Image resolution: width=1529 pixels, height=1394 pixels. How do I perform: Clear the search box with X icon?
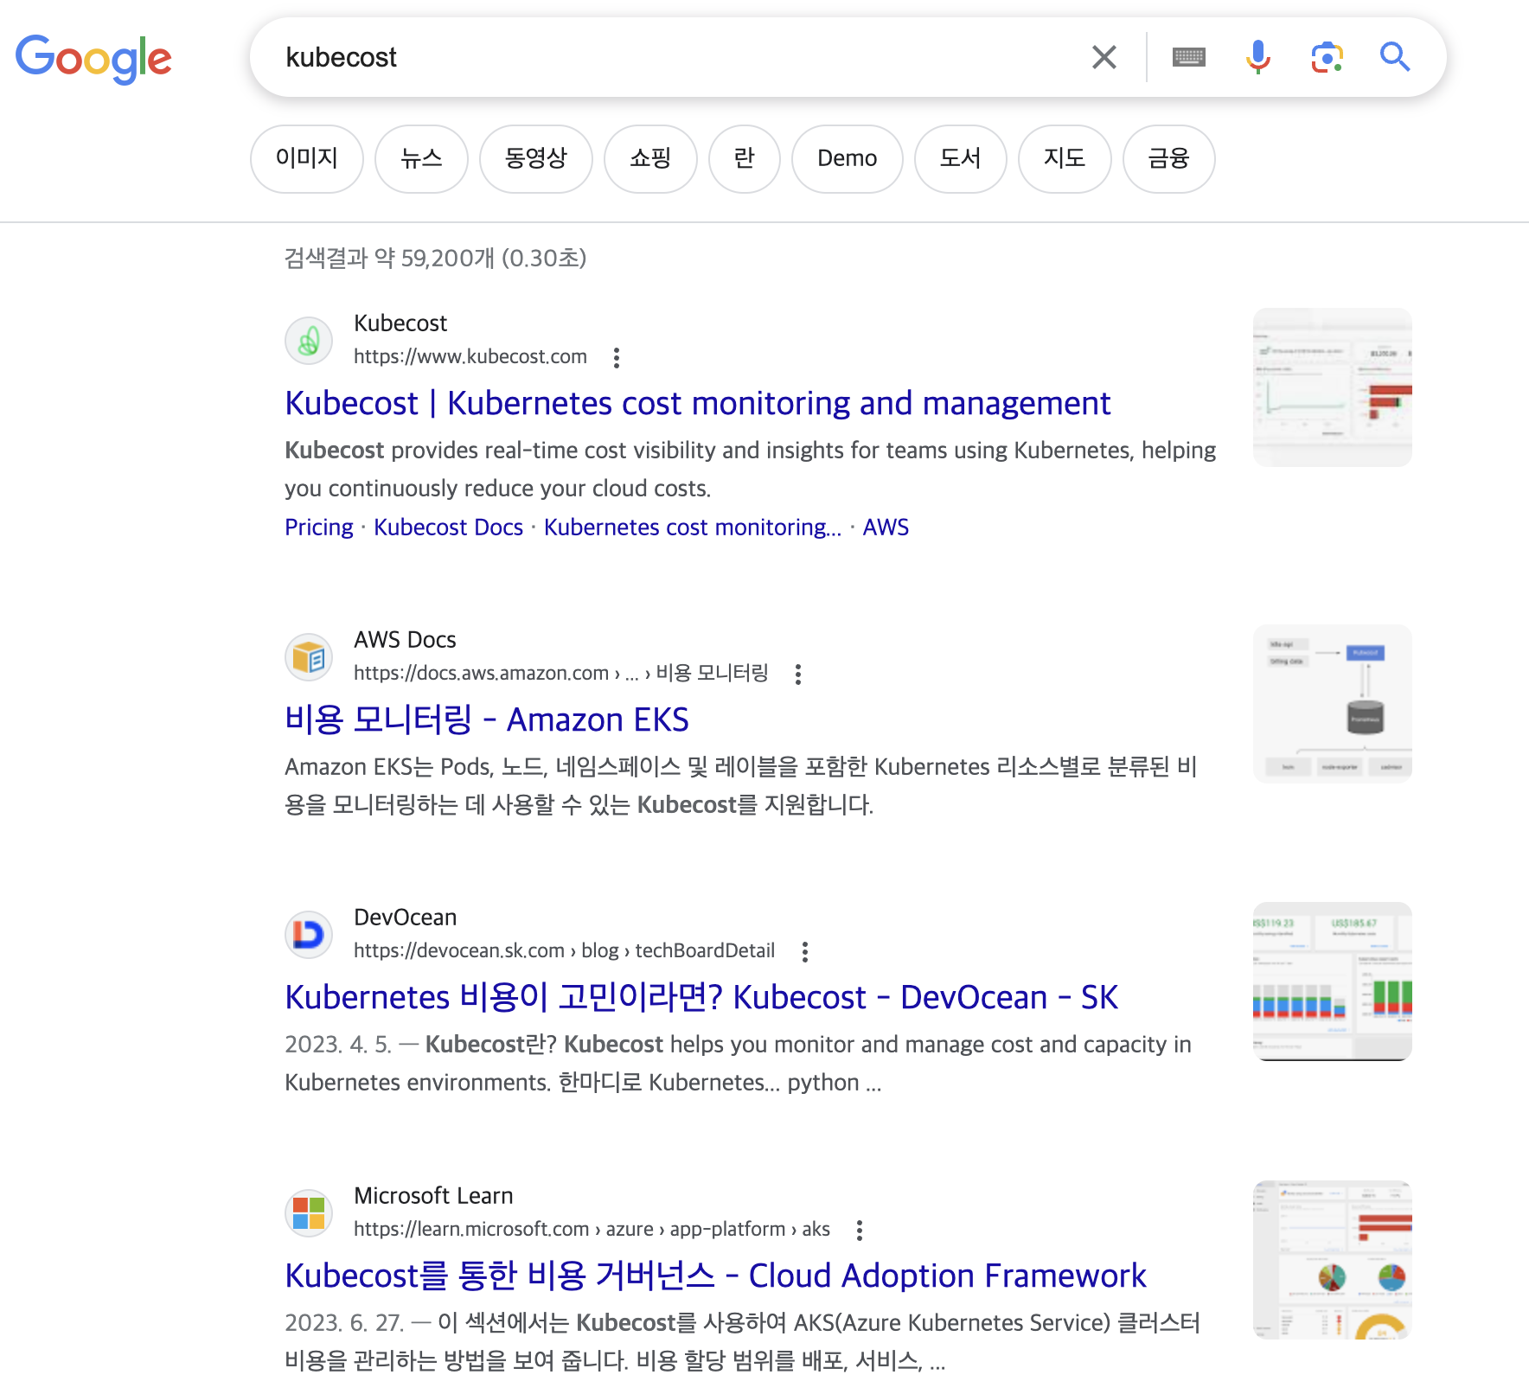pos(1104,57)
